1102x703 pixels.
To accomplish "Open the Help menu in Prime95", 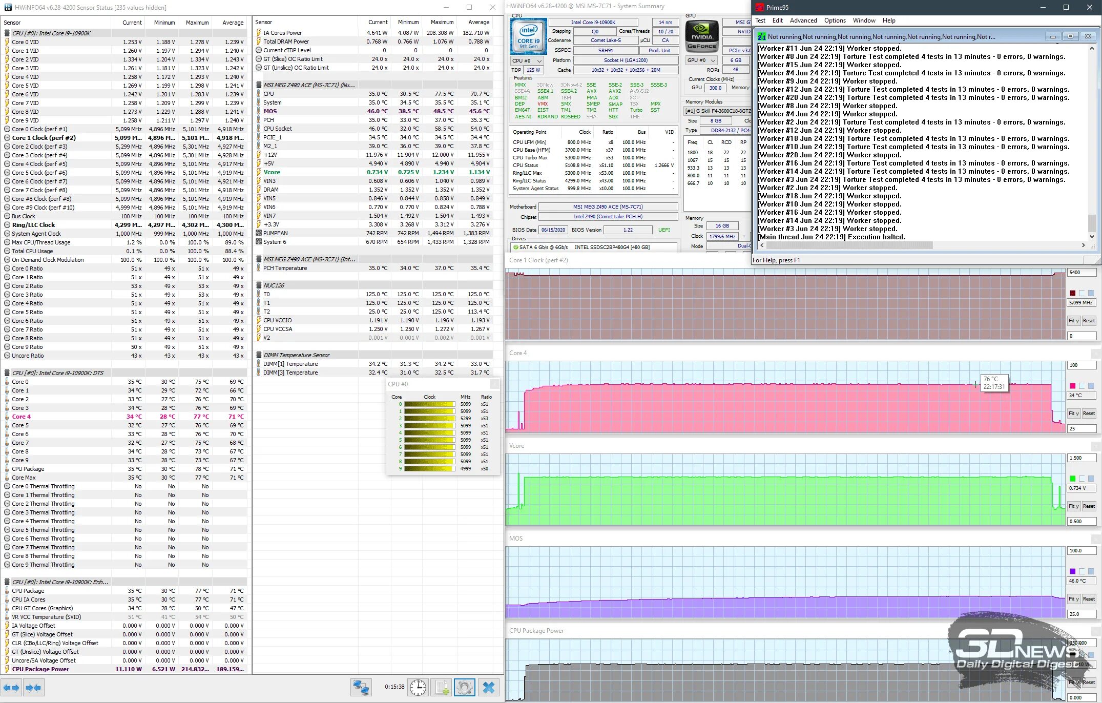I will coord(889,20).
